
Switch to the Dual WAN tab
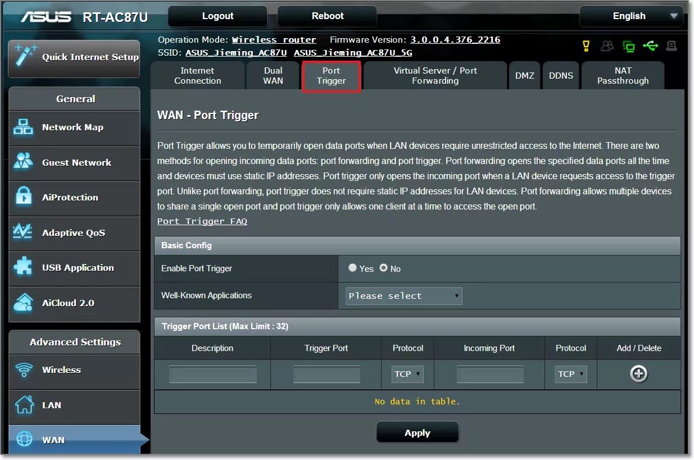tap(274, 76)
